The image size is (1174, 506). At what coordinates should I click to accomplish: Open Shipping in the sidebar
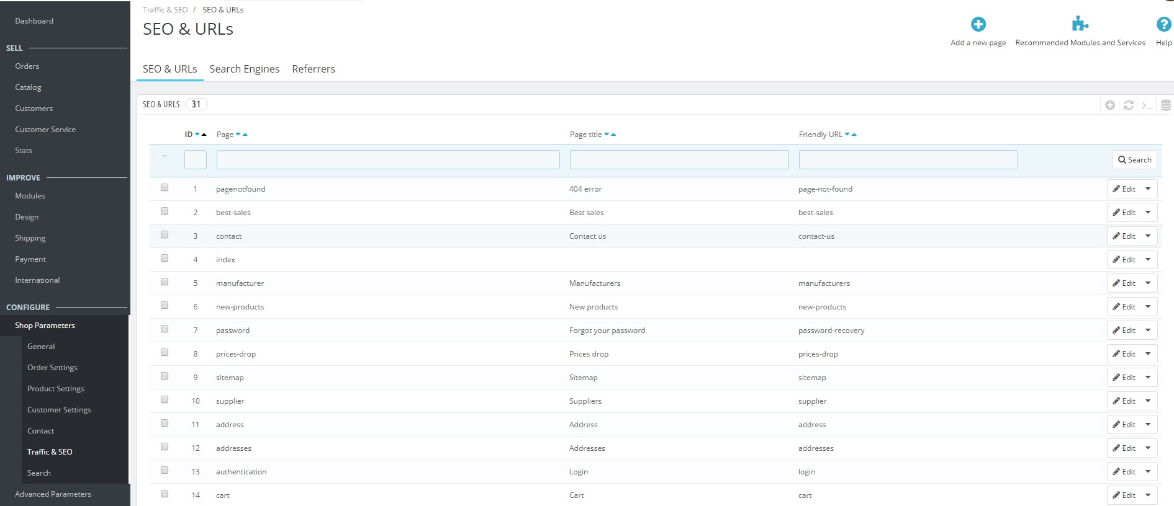pos(30,238)
